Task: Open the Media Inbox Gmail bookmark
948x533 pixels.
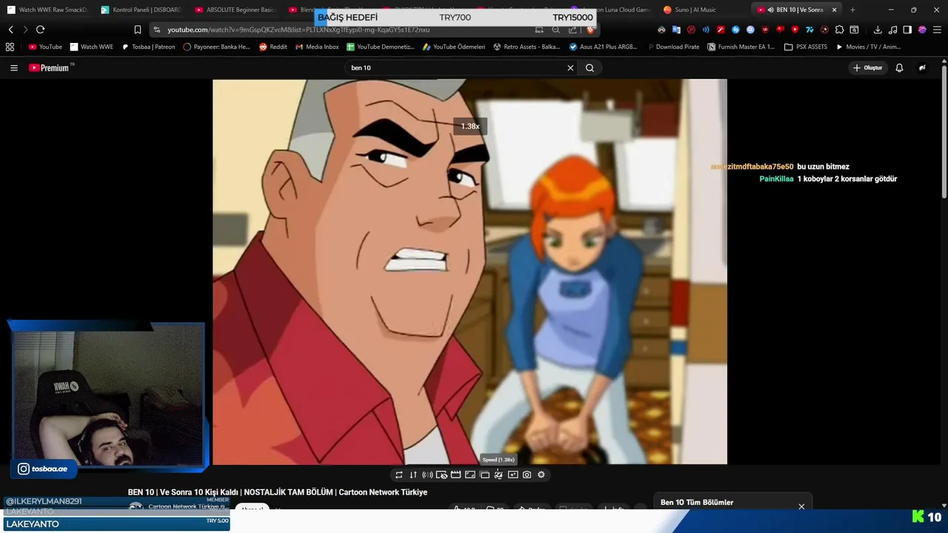Action: click(x=317, y=47)
